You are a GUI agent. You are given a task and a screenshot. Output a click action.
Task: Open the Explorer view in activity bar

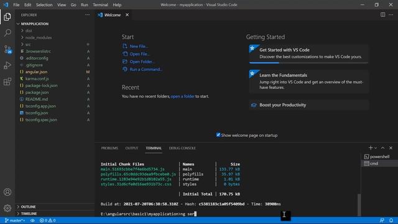click(x=7, y=17)
